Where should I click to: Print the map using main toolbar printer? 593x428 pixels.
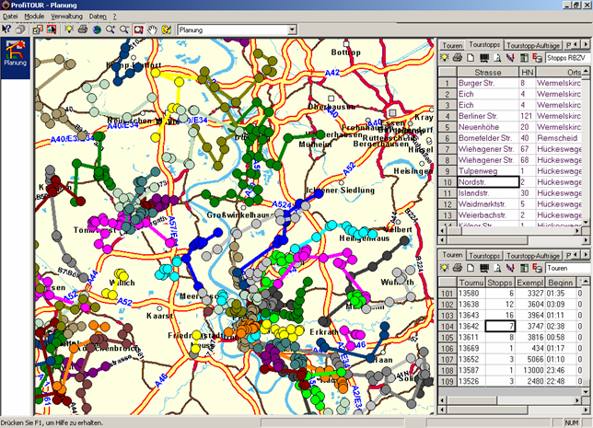tap(83, 29)
